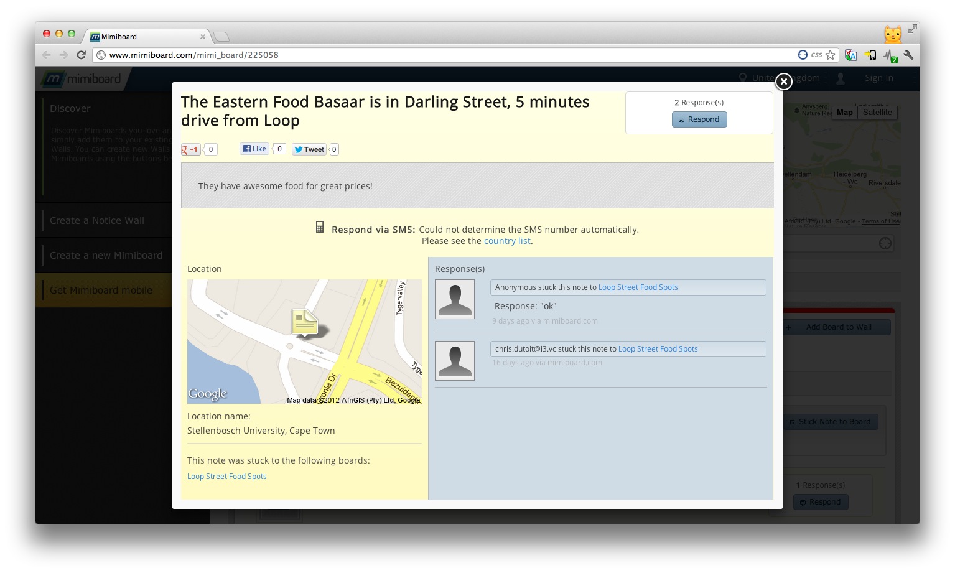Select the Mimiboard browser tab
The height and width of the screenshot is (573, 955).
(x=147, y=37)
